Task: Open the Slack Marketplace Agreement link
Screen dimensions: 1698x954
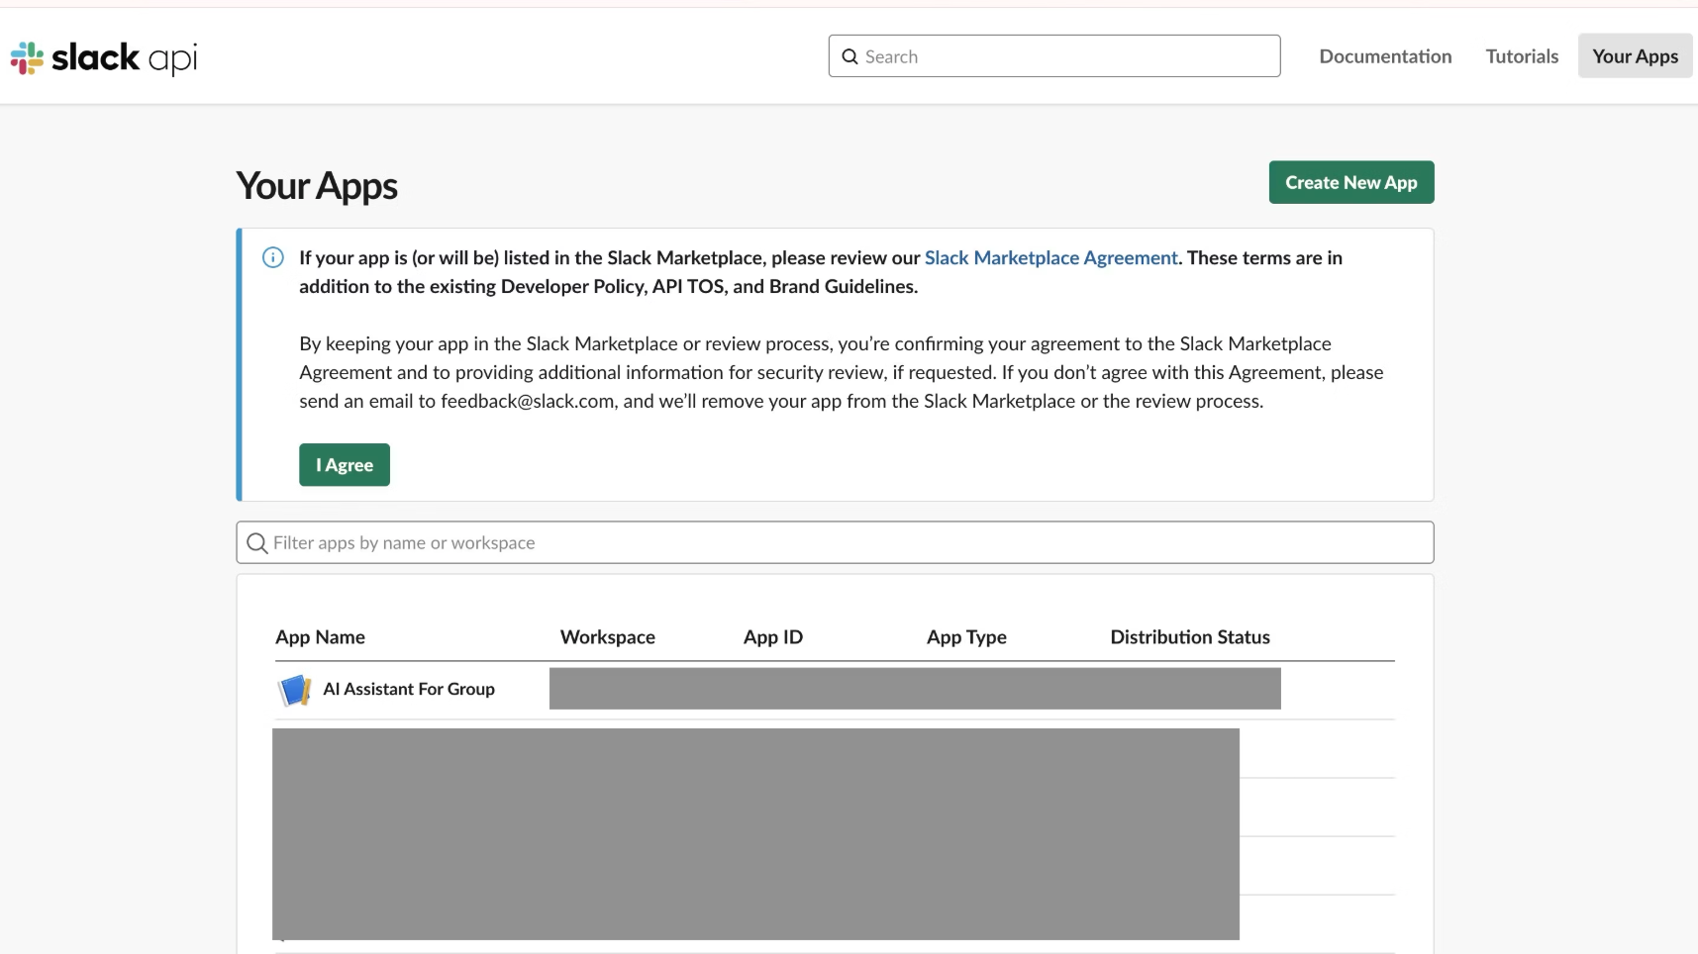Action: [x=1050, y=258]
